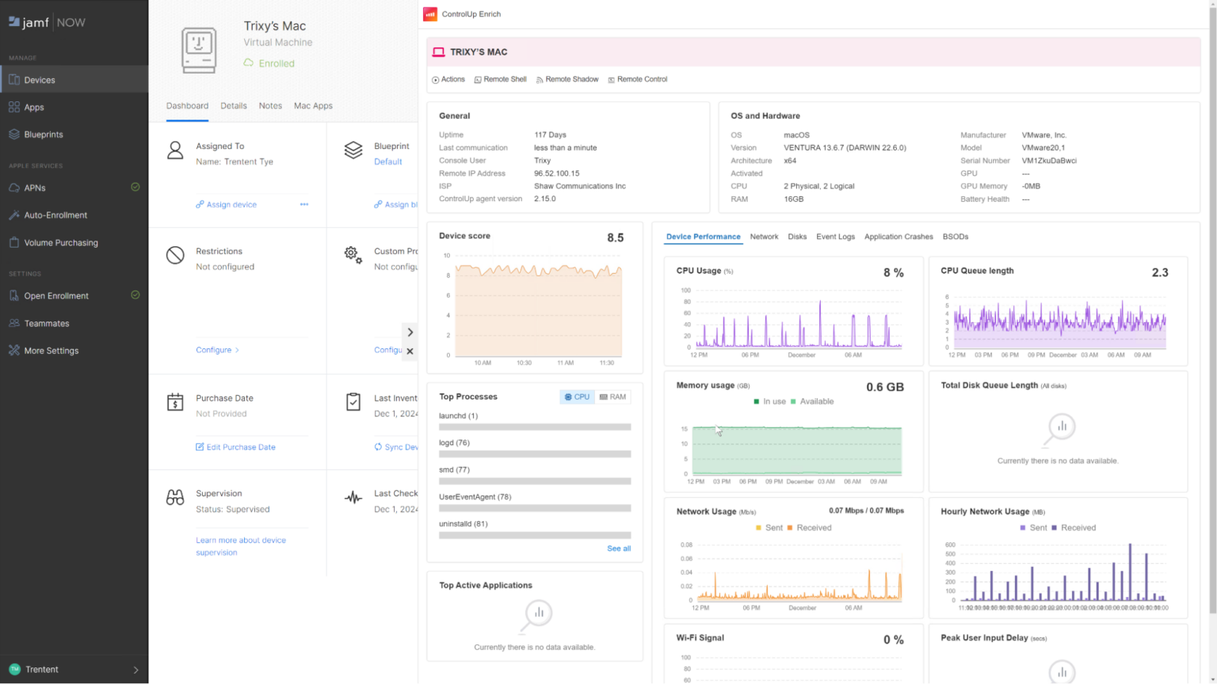Expand the collapsed panel chevron arrow
The height and width of the screenshot is (684, 1217).
[x=410, y=332]
